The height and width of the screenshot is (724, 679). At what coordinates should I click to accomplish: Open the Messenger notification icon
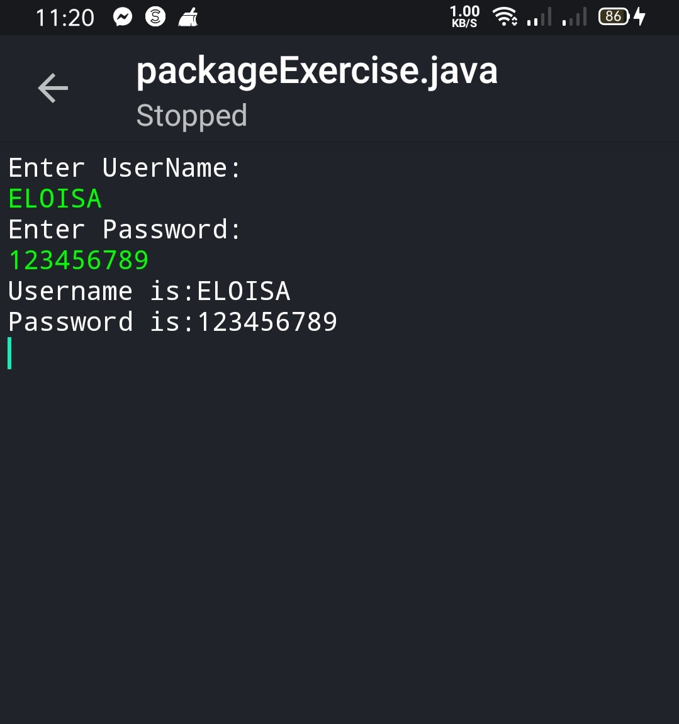[x=123, y=17]
